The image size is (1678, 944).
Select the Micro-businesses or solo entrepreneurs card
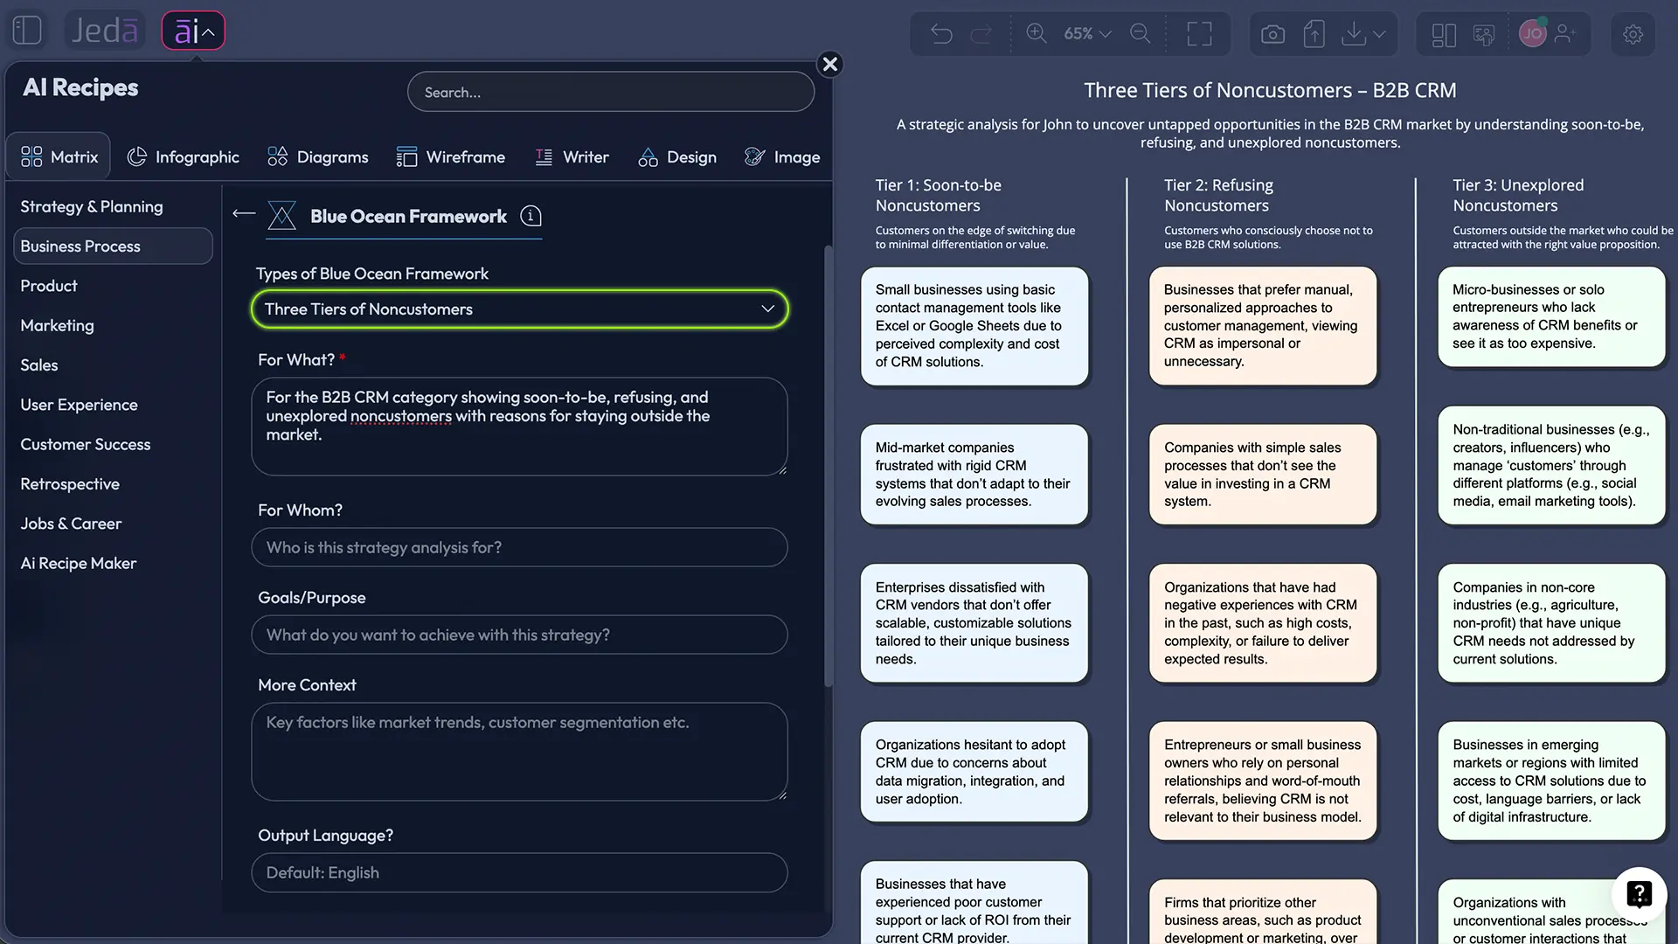(x=1551, y=317)
